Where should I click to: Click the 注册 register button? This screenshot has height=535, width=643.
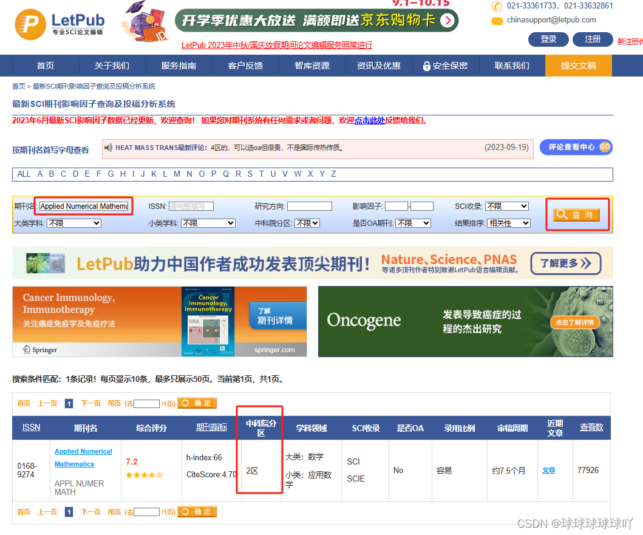[x=593, y=39]
